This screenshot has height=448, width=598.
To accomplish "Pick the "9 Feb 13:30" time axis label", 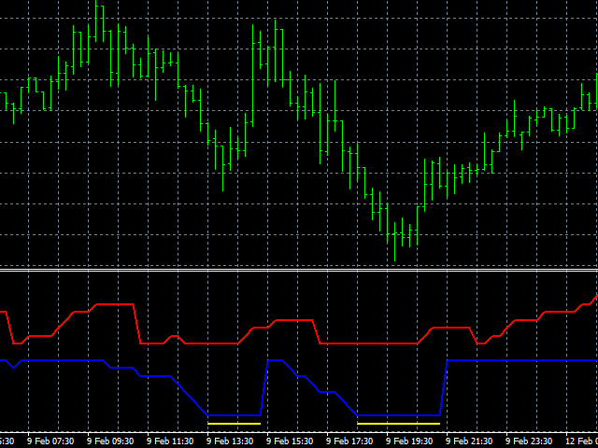I will click(230, 441).
